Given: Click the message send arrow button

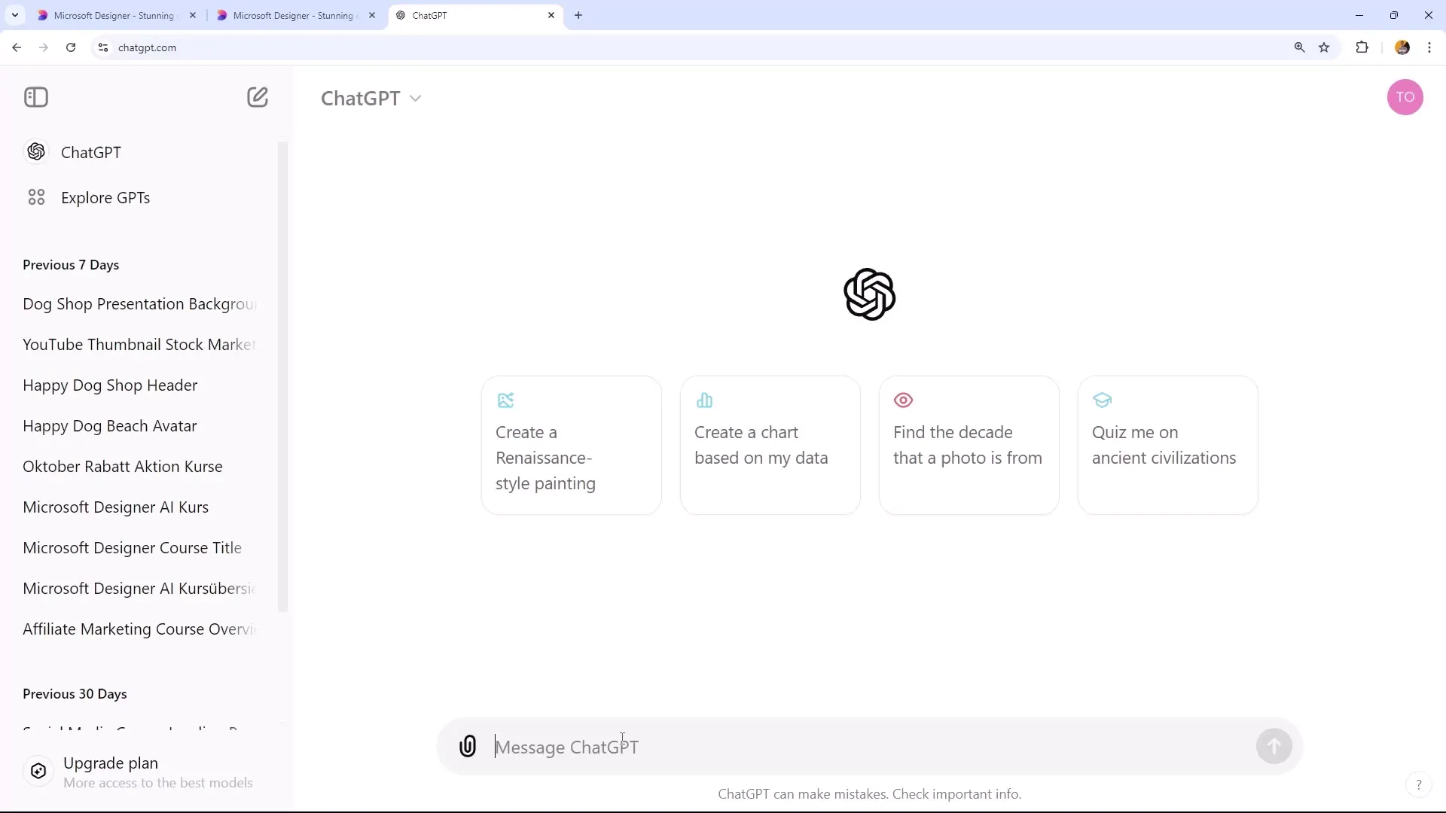Looking at the screenshot, I should tap(1274, 748).
